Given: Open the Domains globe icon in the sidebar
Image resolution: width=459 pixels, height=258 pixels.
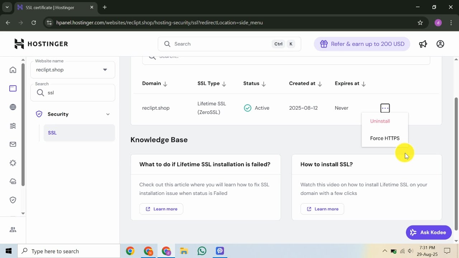Looking at the screenshot, I should click(13, 107).
